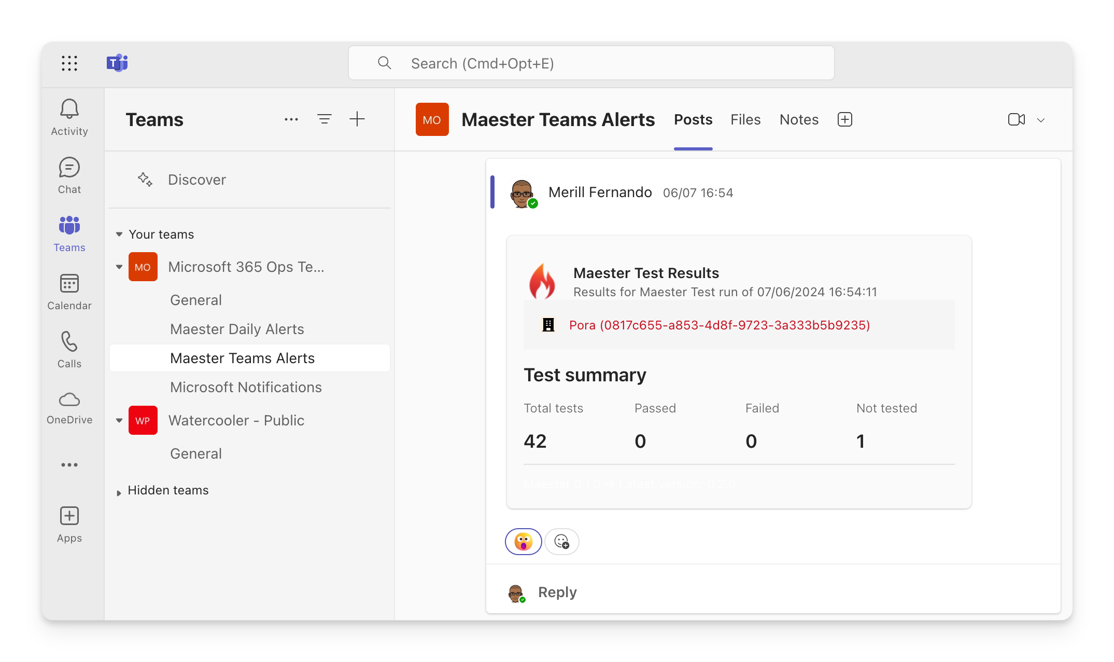Start a meeting with the camera icon
The image size is (1114, 662).
point(1016,119)
